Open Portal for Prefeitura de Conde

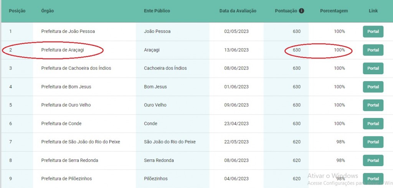coord(373,124)
